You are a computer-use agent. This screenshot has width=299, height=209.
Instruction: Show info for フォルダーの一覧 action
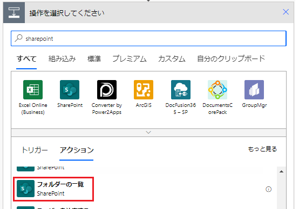(268, 189)
